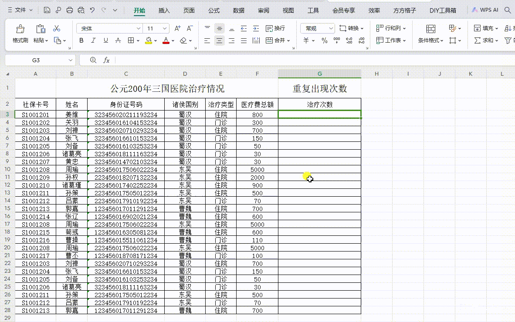Screen dimensions: 515x322
Task: Toggle left horizontal alignment
Action: point(207,40)
